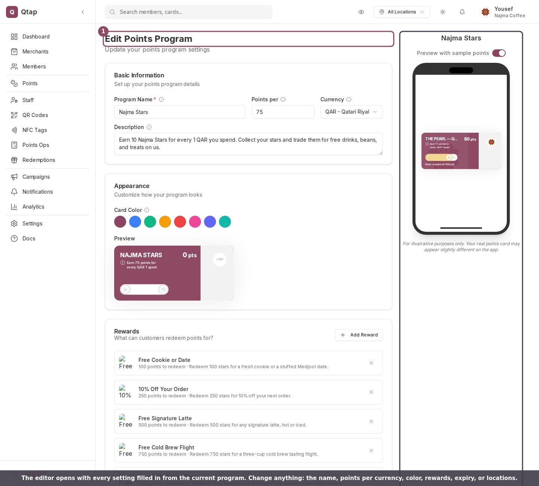The height and width of the screenshot is (486, 539).
Task: Open Staff in the sidebar
Action: (x=48, y=100)
